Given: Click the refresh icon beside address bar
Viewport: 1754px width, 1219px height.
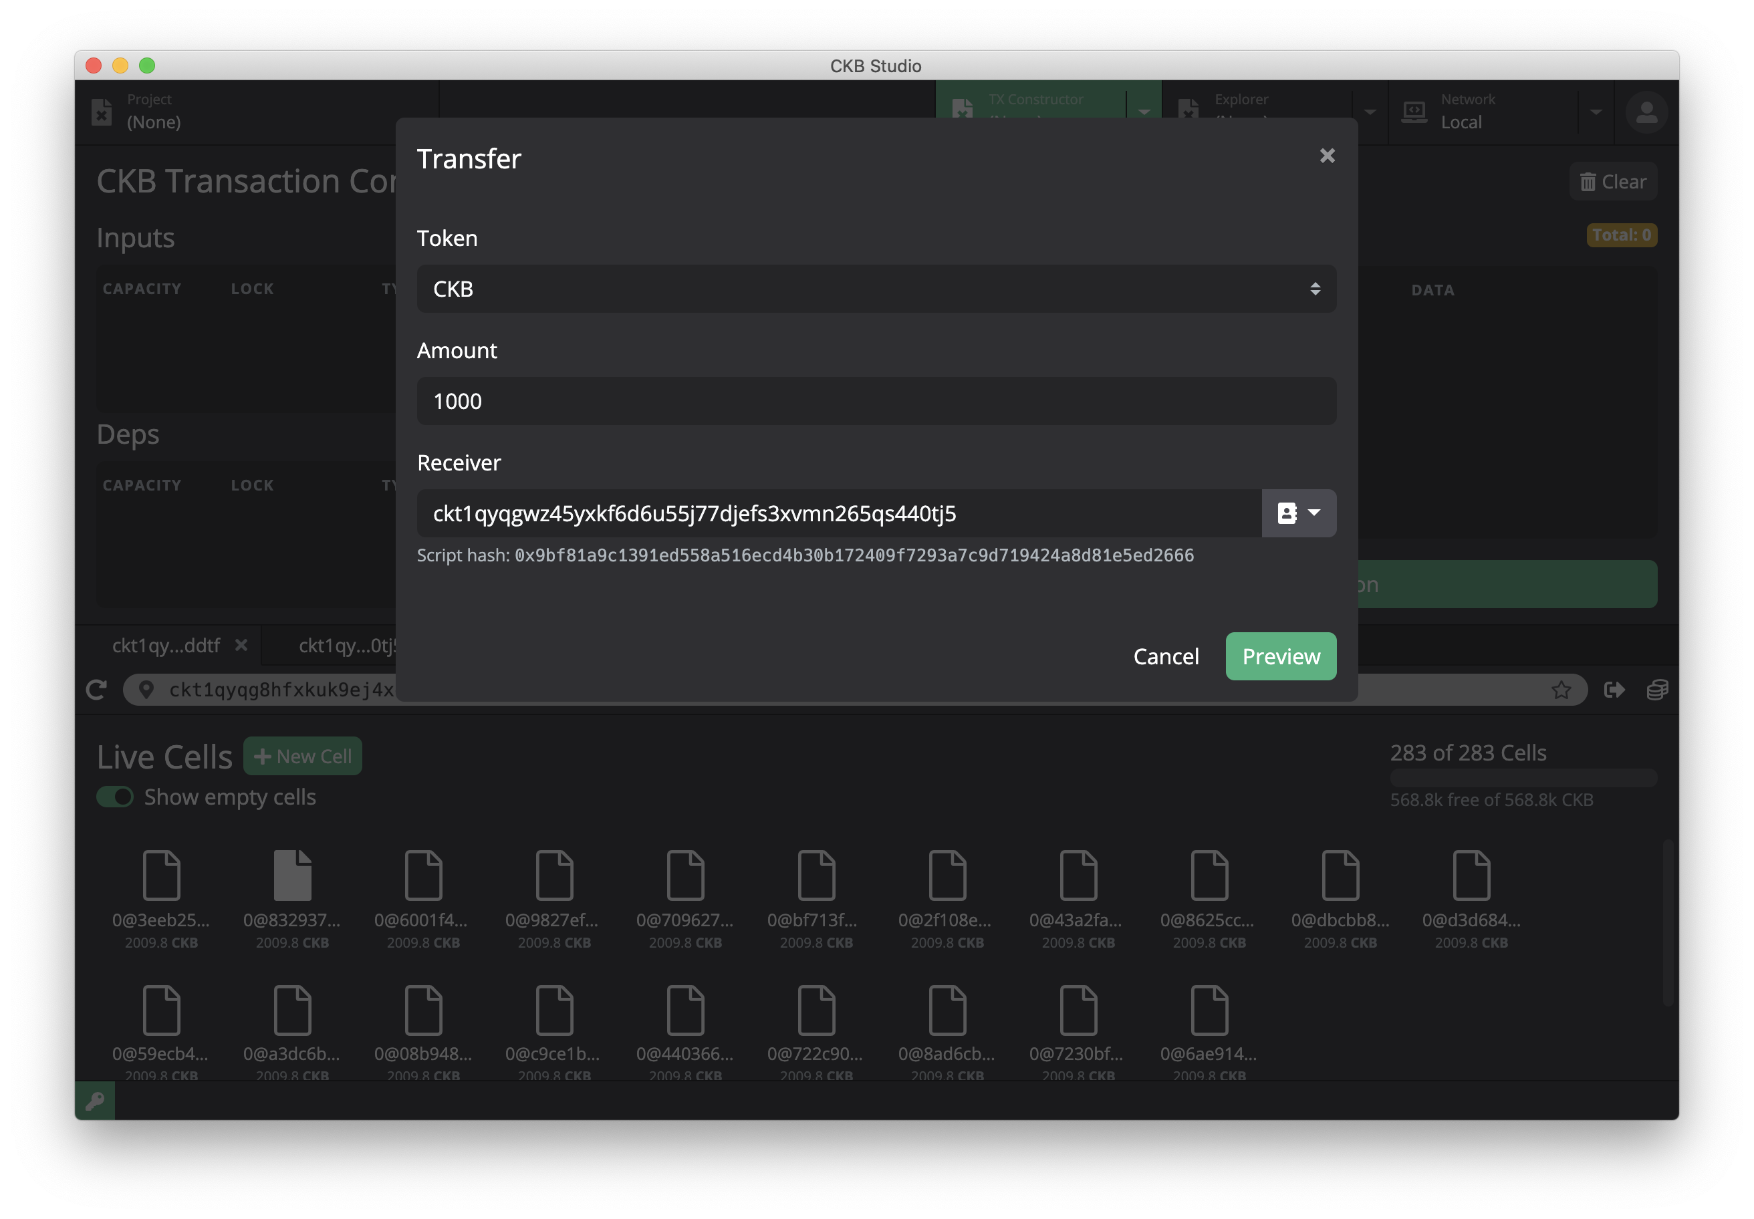Looking at the screenshot, I should pos(96,690).
